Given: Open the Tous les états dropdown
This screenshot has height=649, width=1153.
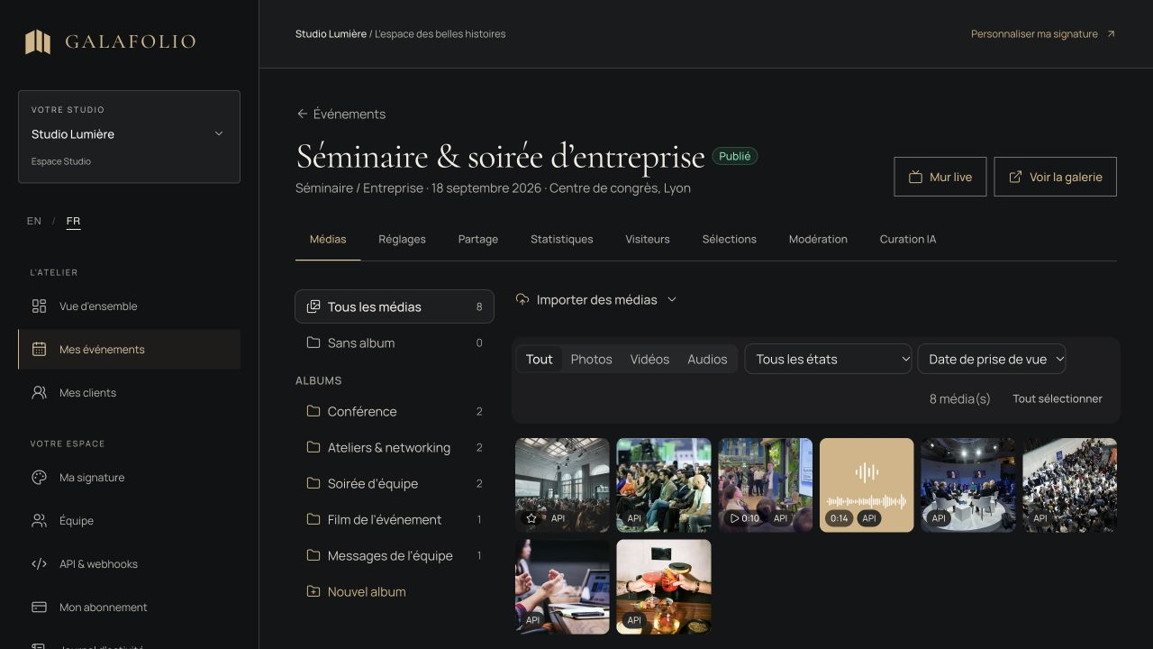Looking at the screenshot, I should click(828, 359).
